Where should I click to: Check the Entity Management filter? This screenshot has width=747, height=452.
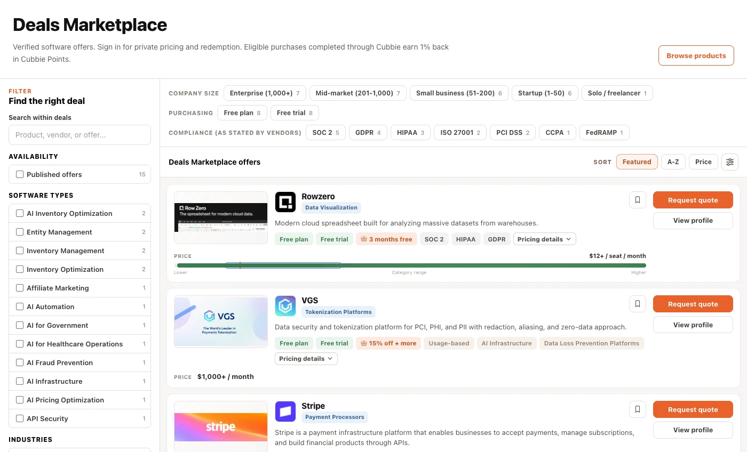tap(20, 232)
